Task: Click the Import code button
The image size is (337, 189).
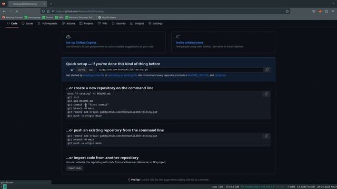Action: pyautogui.click(x=75, y=168)
